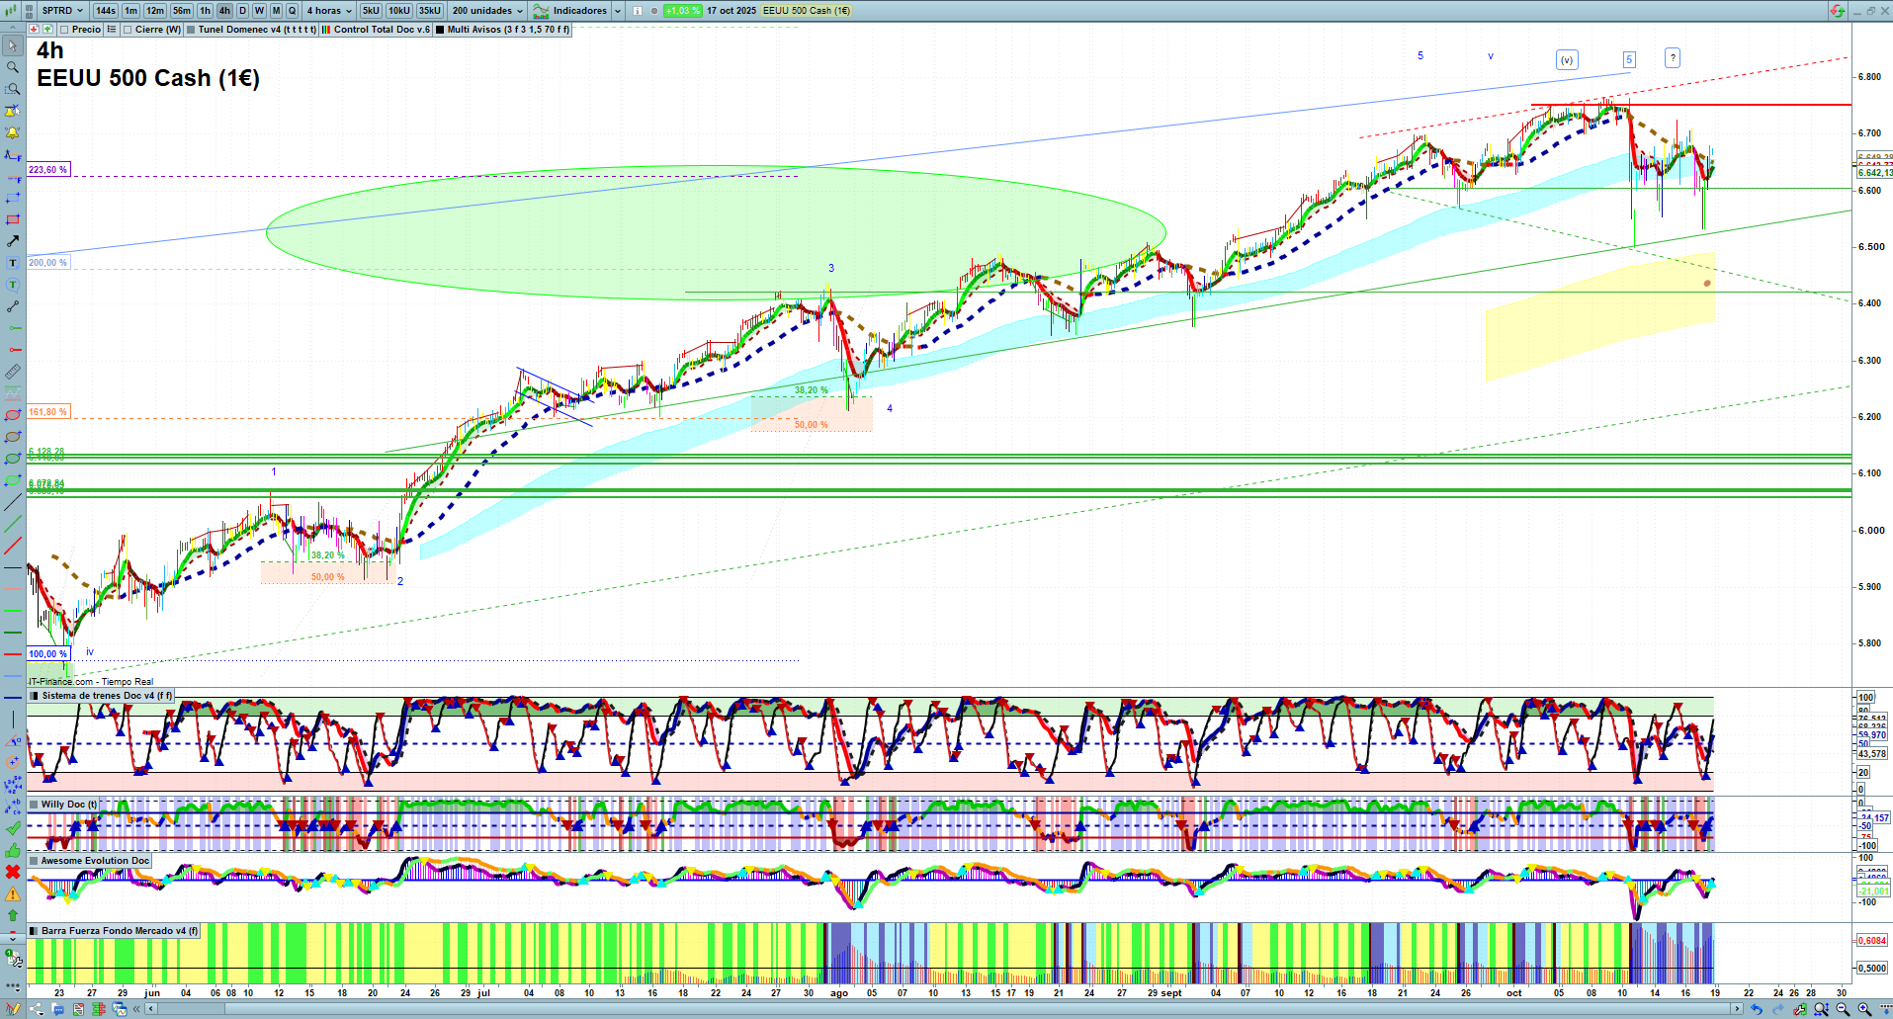The height and width of the screenshot is (1019, 1893).
Task: Click the undo arrow in bottom bar
Action: point(1756,1009)
